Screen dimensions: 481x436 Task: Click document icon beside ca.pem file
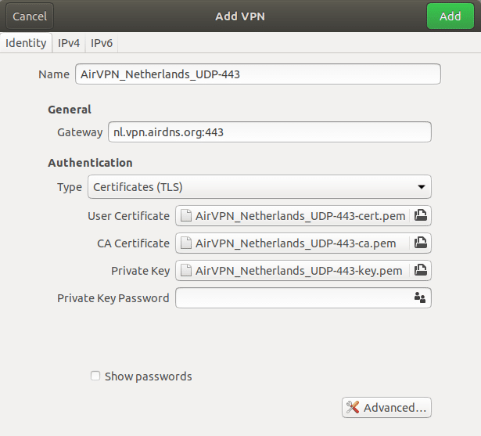[x=186, y=243]
